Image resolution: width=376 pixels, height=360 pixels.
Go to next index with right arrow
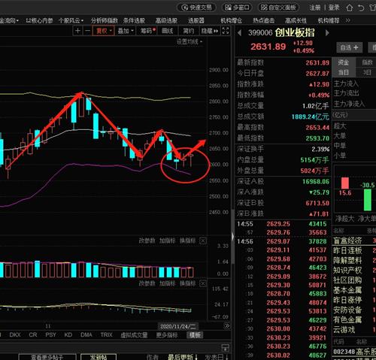(x=327, y=33)
